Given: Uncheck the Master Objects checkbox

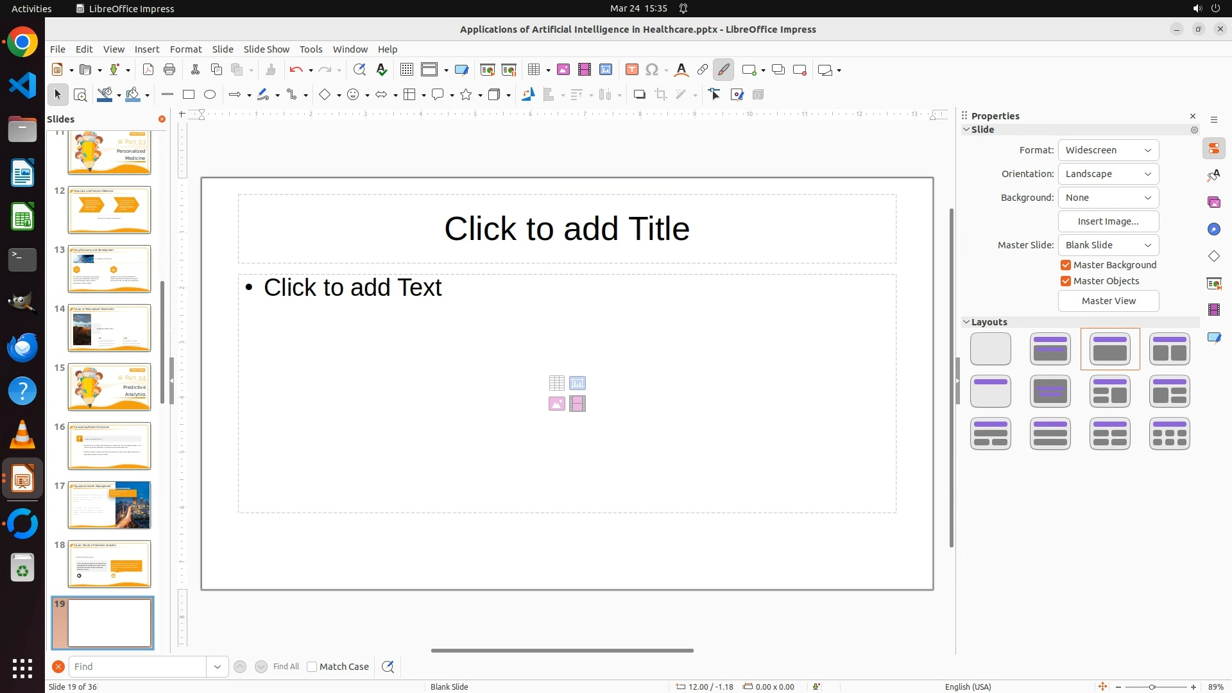Looking at the screenshot, I should (x=1066, y=281).
